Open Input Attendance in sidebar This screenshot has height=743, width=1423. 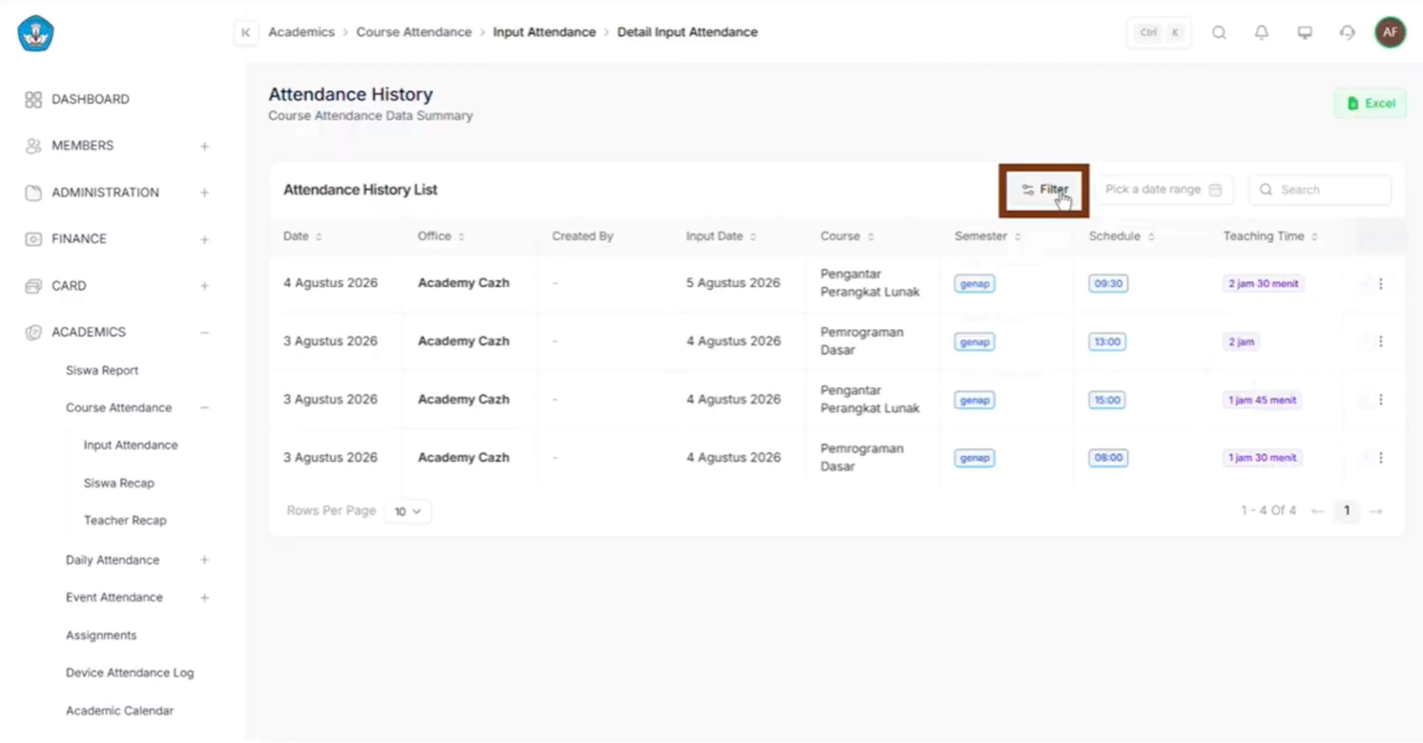(x=131, y=445)
